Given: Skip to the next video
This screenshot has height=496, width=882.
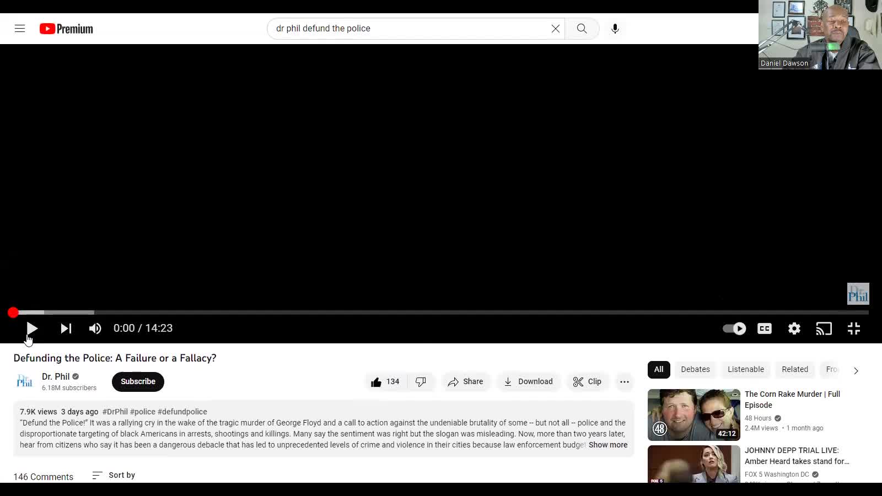Looking at the screenshot, I should point(66,328).
